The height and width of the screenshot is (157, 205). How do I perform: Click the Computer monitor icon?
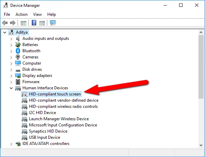click(x=18, y=63)
